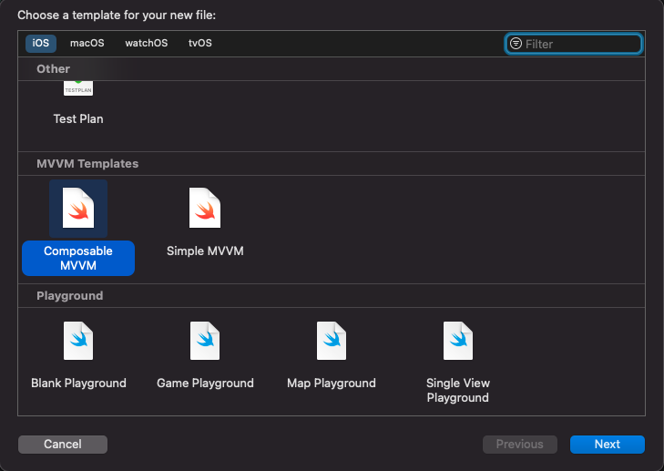Select the Simple MVVM template icon

(x=205, y=208)
